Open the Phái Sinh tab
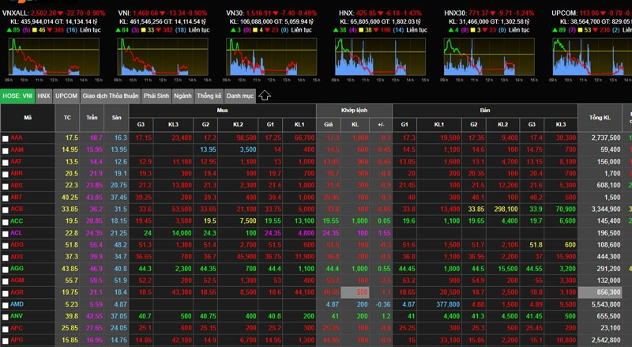The width and height of the screenshot is (632, 347). click(x=156, y=96)
